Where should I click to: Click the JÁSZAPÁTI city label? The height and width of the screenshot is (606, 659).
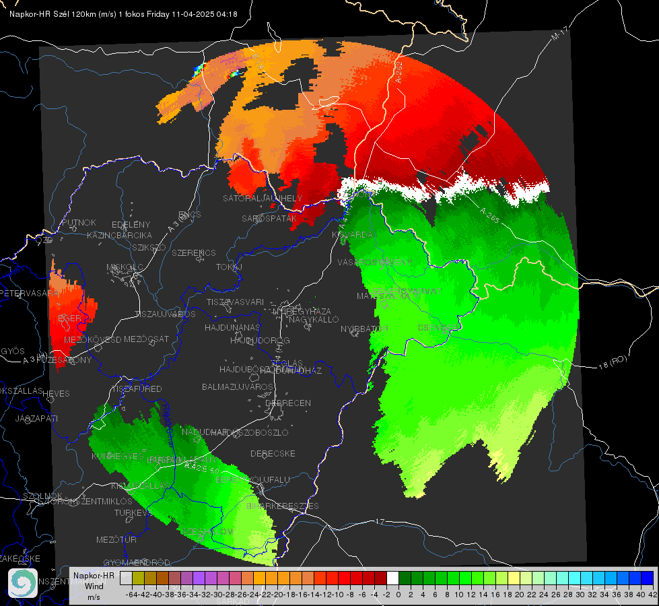click(36, 419)
